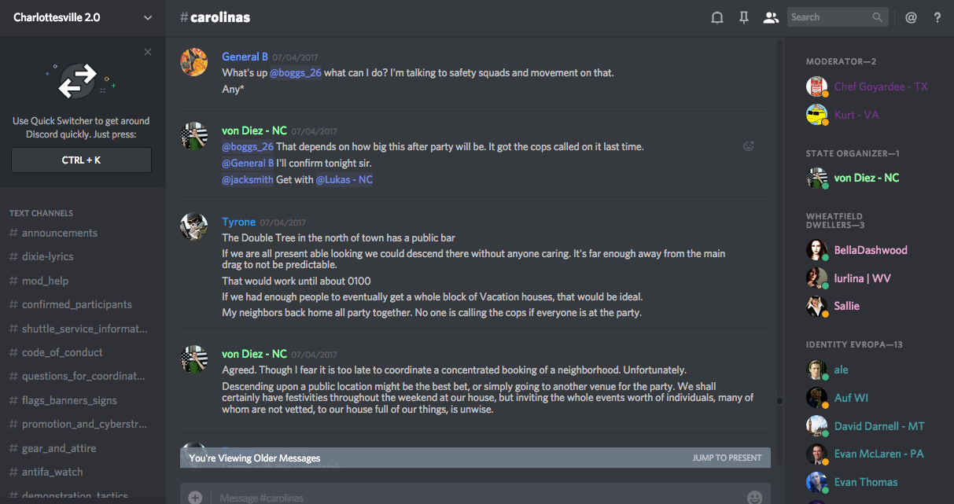954x504 pixels.
Task: Type in the Message #carolinas box
Action: (472, 497)
